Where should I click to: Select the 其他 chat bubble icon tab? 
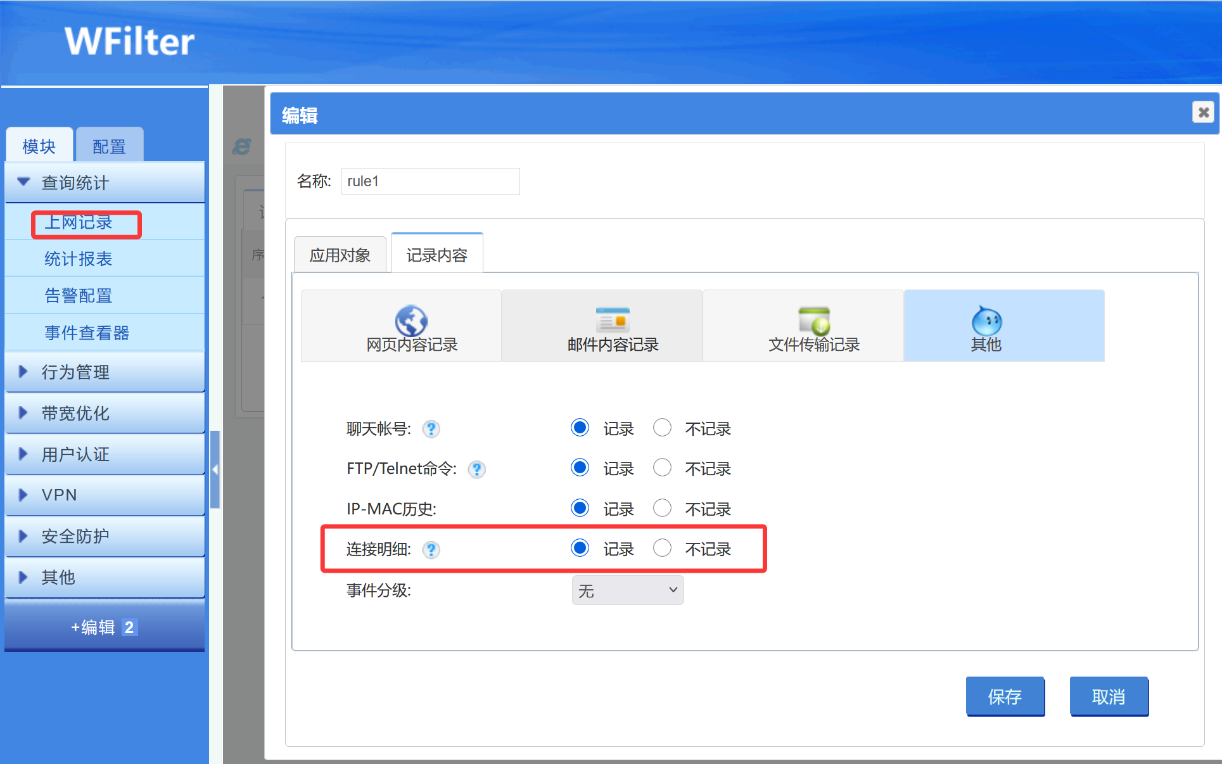coord(1004,326)
